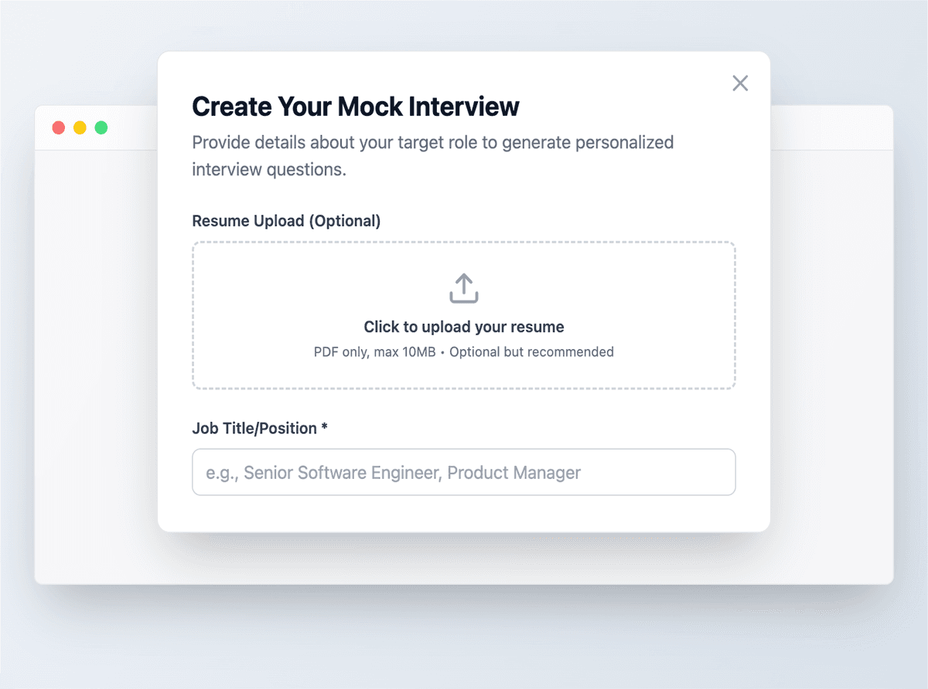This screenshot has width=928, height=689.
Task: Click 'Click to upload your resume'
Action: click(x=463, y=326)
